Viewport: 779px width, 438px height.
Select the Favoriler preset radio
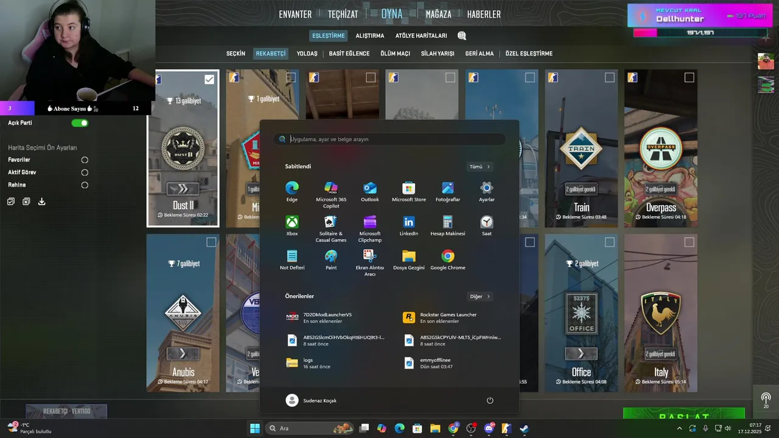tap(85, 160)
